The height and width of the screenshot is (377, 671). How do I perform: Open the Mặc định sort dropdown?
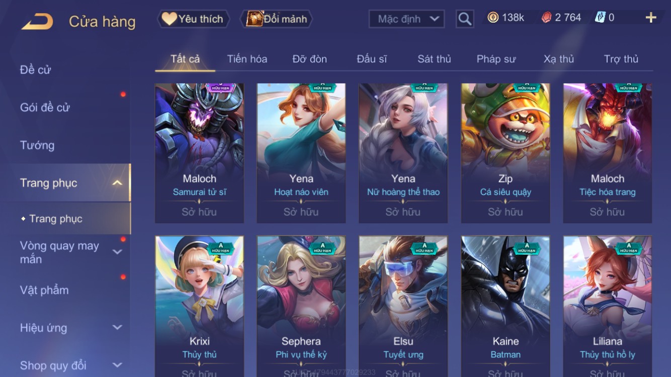coord(406,19)
